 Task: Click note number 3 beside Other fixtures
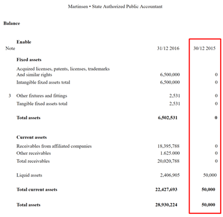click(x=10, y=96)
